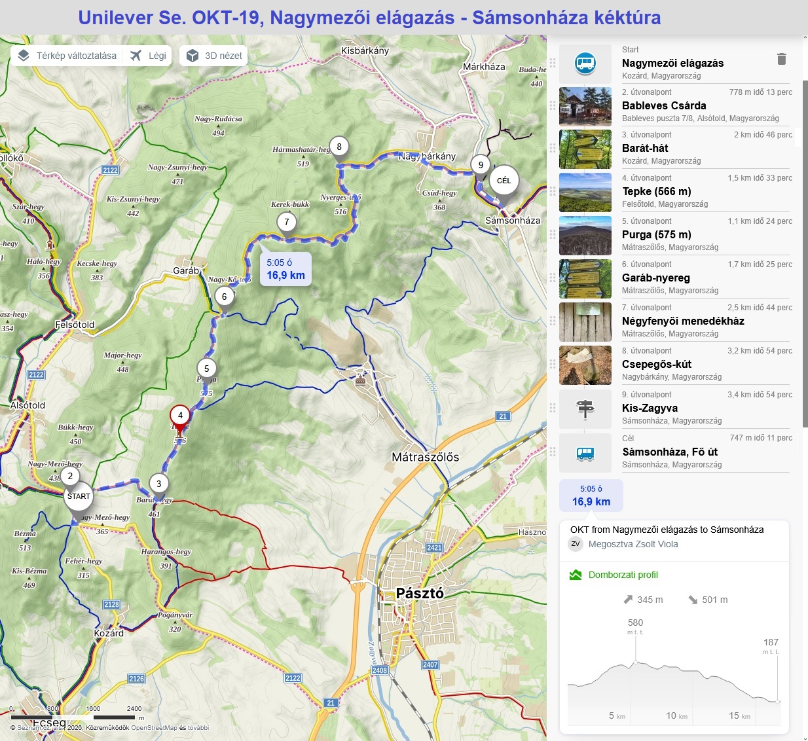Click map waypoint marker 7

tap(286, 222)
